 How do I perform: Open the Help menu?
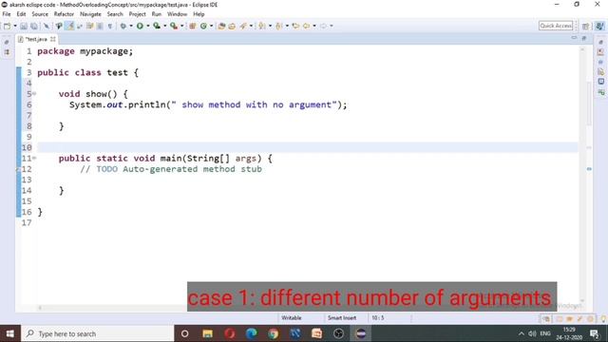[199, 14]
